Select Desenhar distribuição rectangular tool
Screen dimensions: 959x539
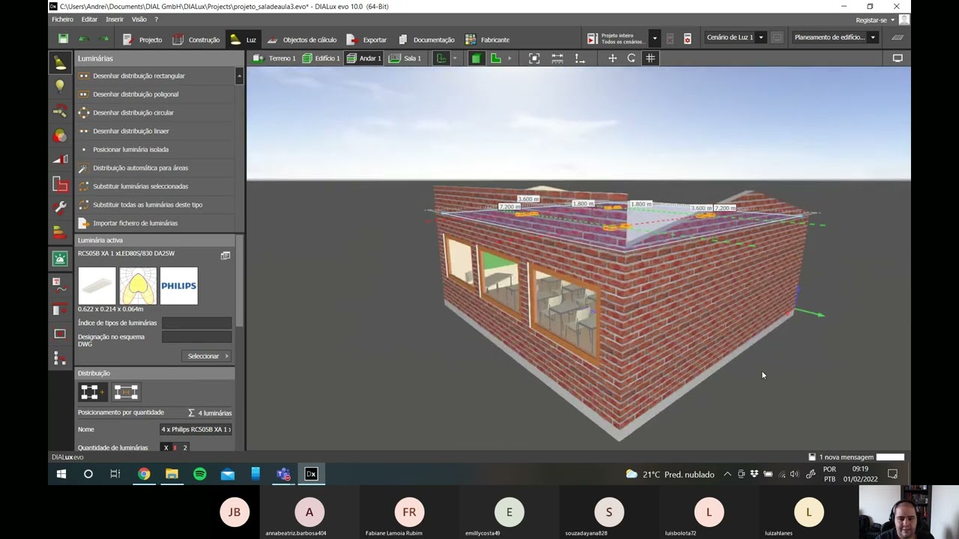(x=155, y=76)
